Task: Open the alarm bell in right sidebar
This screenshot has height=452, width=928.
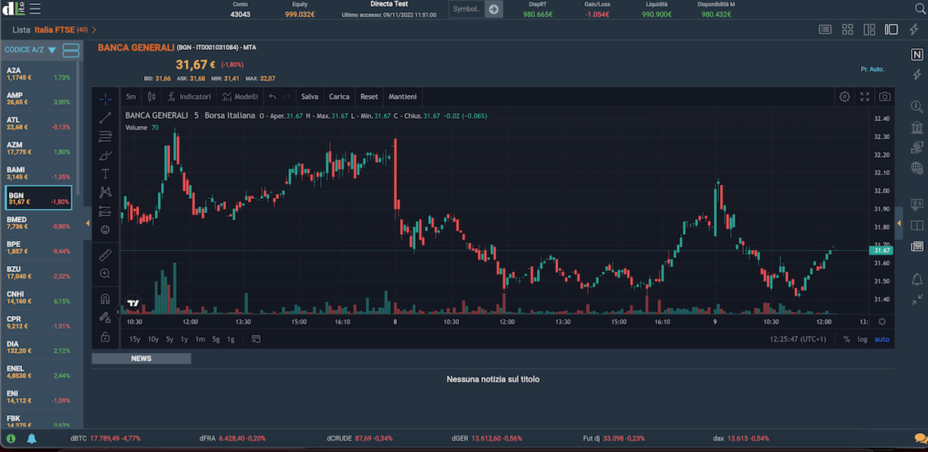Action: coord(917,279)
